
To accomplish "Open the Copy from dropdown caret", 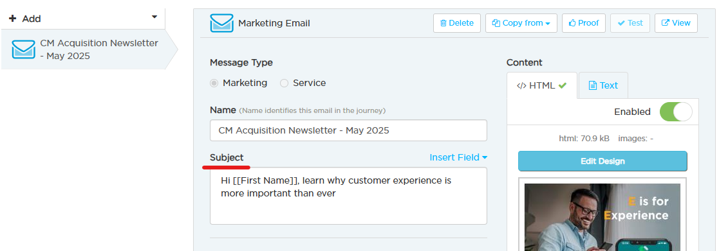I will (548, 23).
